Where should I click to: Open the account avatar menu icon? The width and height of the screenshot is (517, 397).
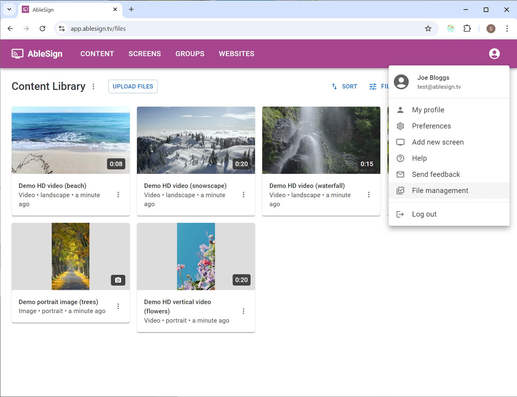494,54
